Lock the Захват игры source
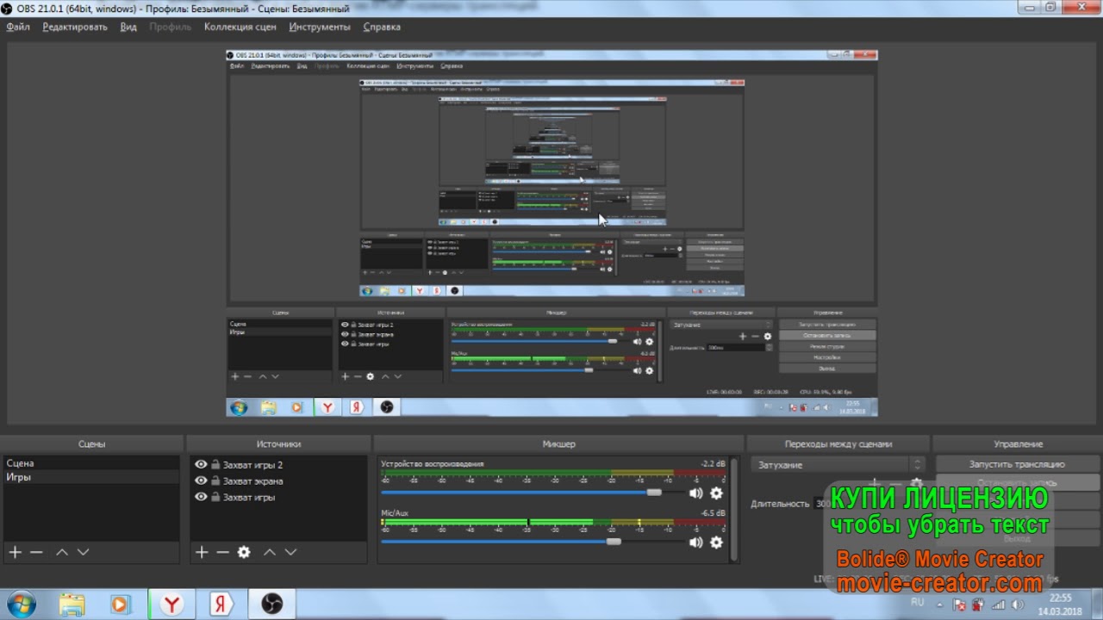This screenshot has width=1103, height=620. [215, 497]
